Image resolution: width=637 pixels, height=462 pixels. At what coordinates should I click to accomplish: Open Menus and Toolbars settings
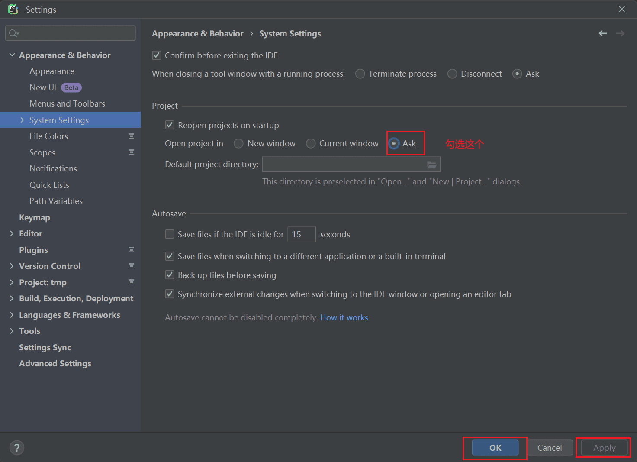pos(67,103)
